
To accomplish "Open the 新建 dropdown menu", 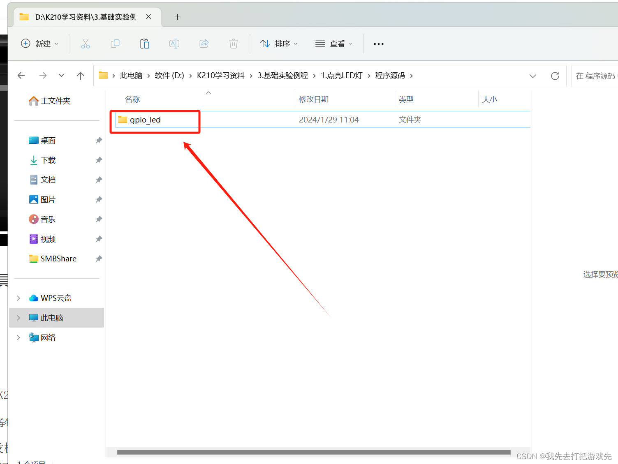I will 39,44.
